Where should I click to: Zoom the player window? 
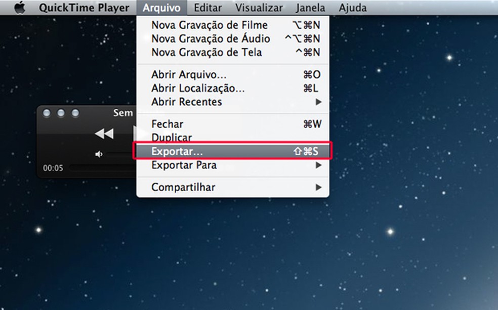(x=75, y=113)
